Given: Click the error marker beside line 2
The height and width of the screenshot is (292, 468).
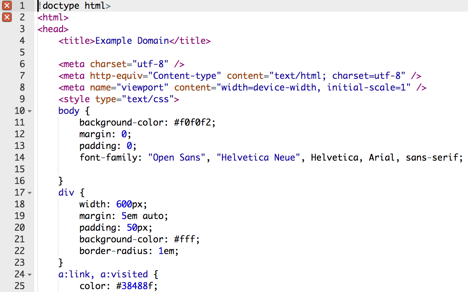Looking at the screenshot, I should point(7,17).
